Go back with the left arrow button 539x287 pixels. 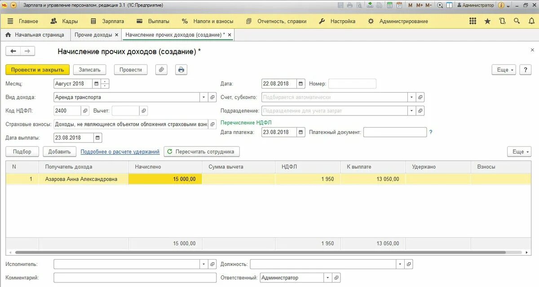(x=13, y=52)
